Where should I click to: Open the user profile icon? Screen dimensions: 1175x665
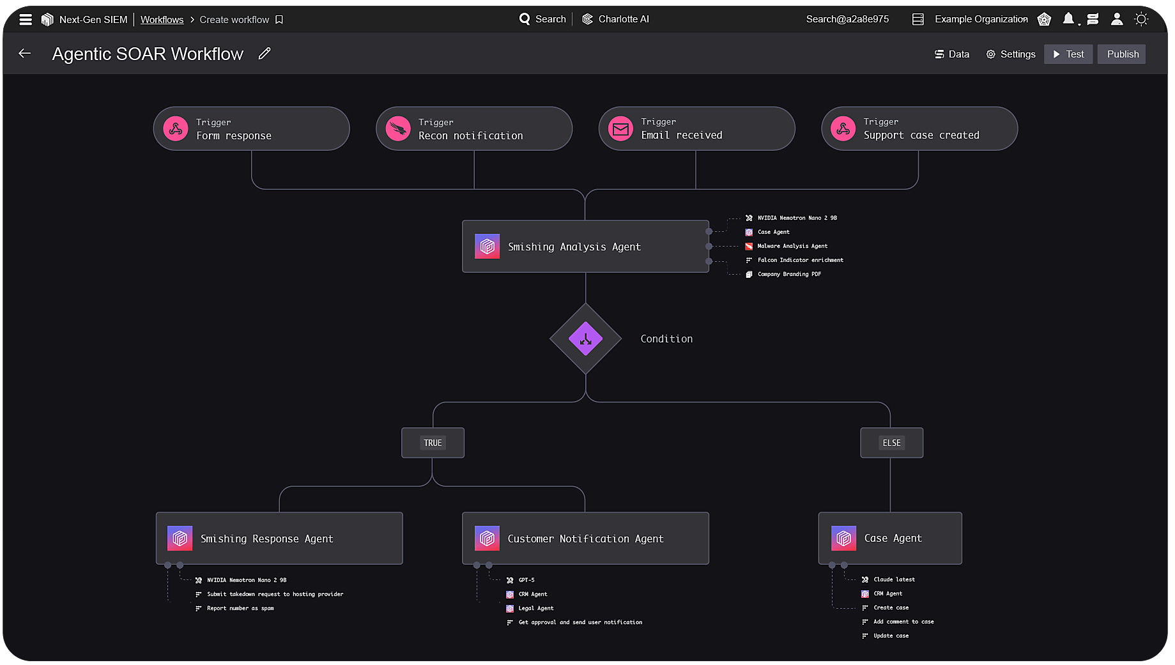(x=1116, y=19)
